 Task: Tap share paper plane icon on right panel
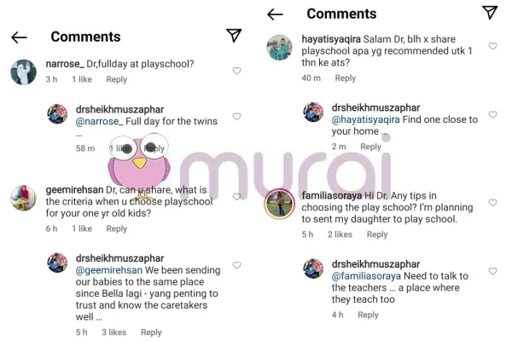click(x=490, y=13)
